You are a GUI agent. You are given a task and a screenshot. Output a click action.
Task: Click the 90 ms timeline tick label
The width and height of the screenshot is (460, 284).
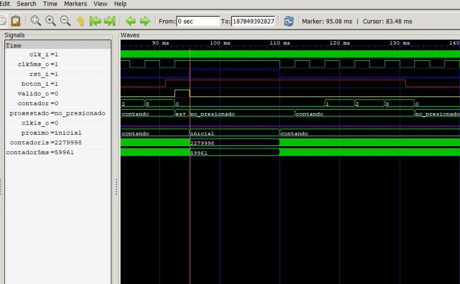[161, 43]
